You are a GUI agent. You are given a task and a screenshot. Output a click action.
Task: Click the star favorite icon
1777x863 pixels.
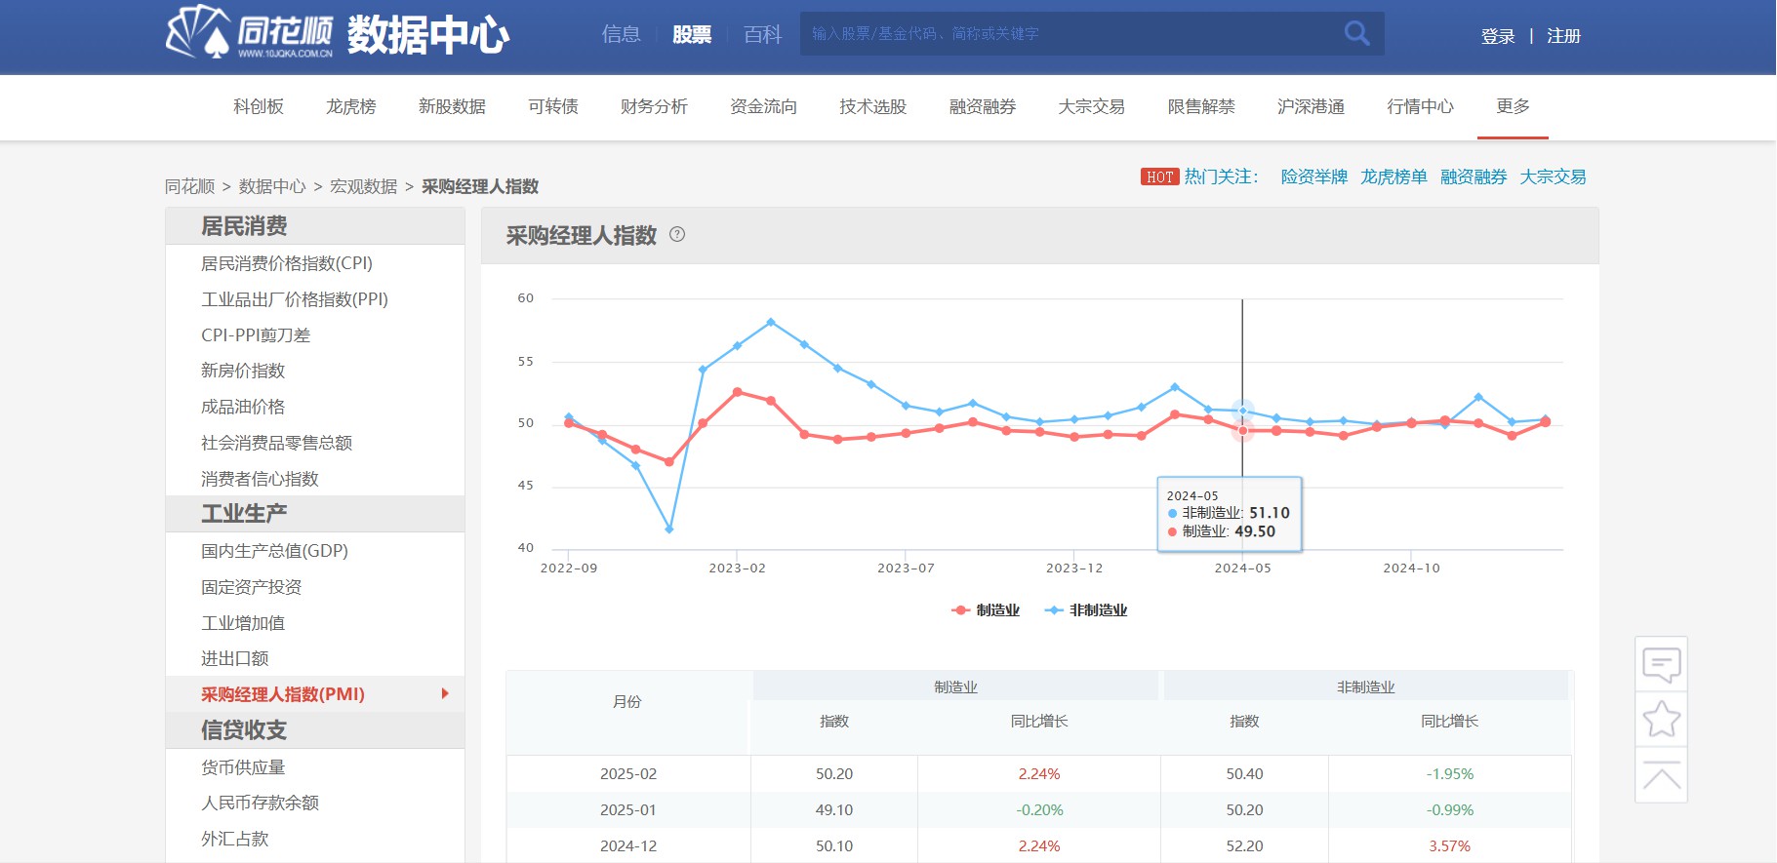[1661, 720]
